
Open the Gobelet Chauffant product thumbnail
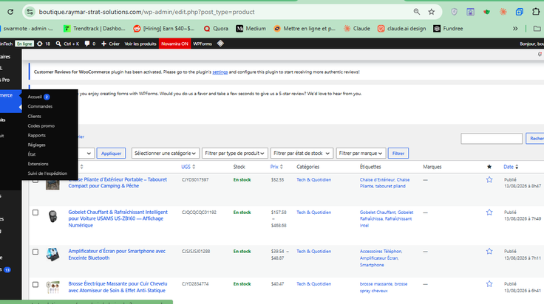point(52,216)
